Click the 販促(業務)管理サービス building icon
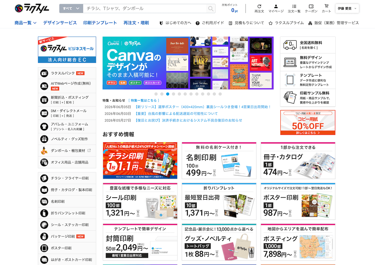Viewport: 375px width, 265px height. 310,23
